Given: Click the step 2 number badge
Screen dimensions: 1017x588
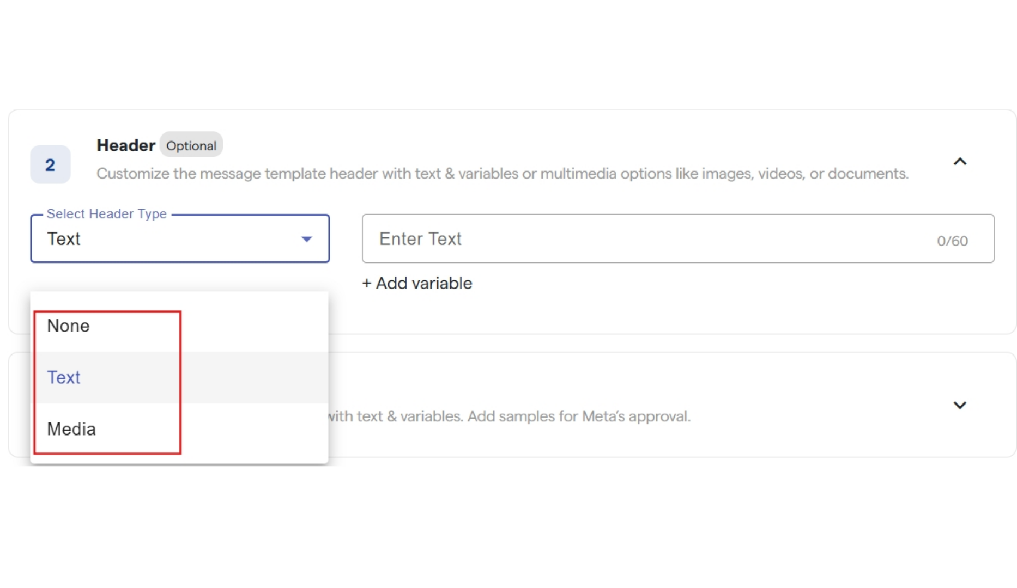Looking at the screenshot, I should pyautogui.click(x=50, y=164).
